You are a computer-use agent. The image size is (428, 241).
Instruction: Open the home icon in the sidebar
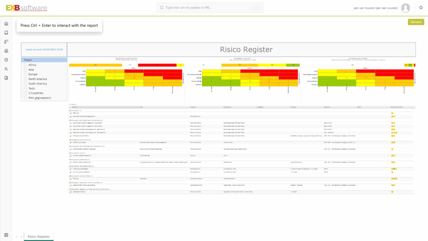[6, 23]
